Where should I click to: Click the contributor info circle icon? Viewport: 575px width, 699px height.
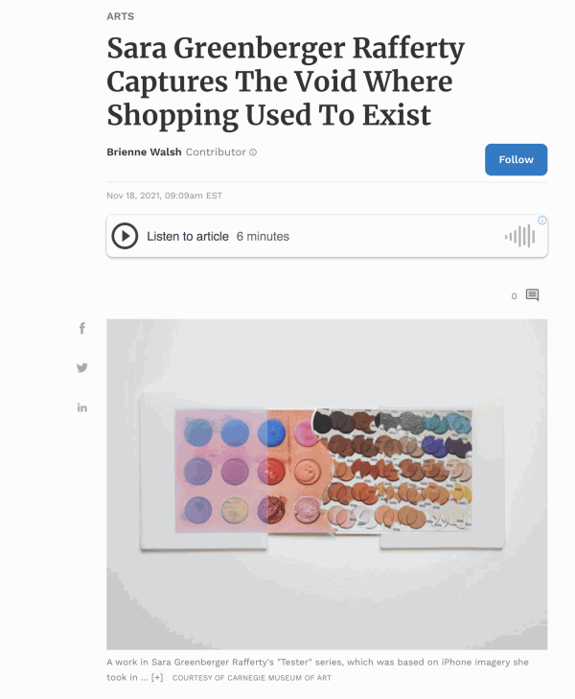coord(253,152)
